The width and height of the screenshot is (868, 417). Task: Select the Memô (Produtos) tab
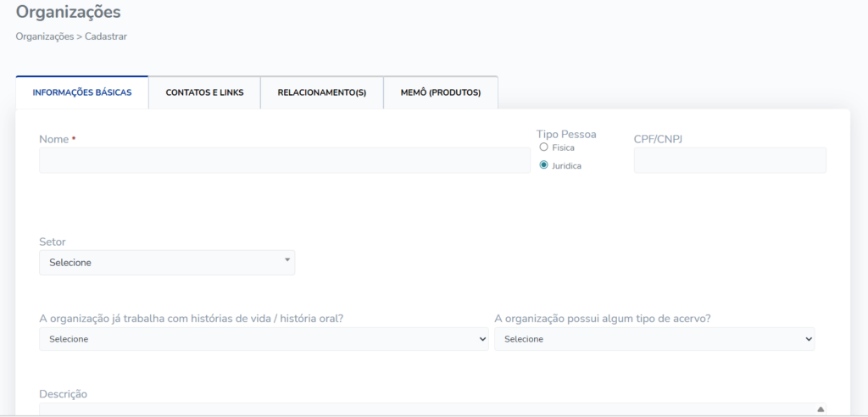[x=440, y=92]
